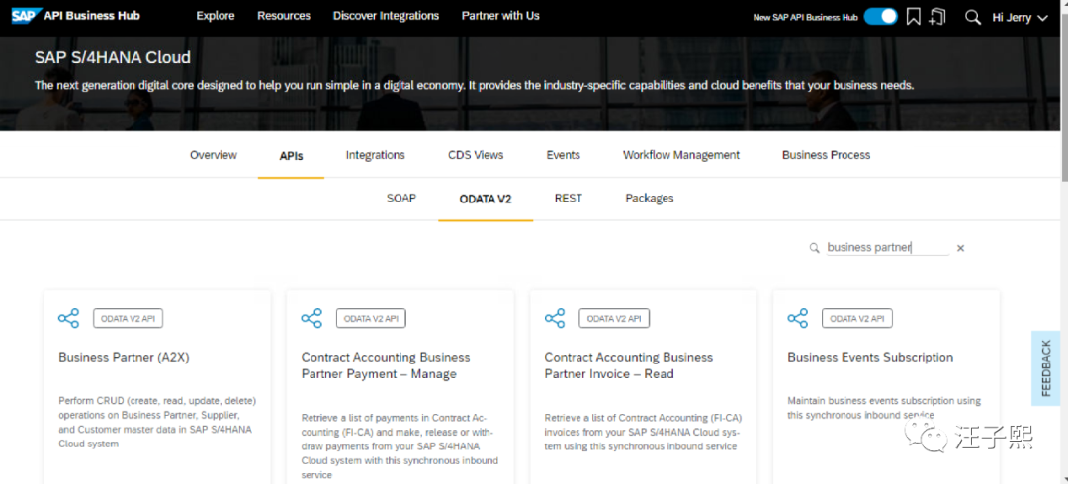
Task: Click the SAP S/4HANA Cloud heading
Action: 113,58
